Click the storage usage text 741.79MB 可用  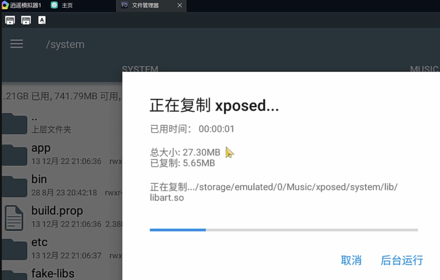[86, 96]
